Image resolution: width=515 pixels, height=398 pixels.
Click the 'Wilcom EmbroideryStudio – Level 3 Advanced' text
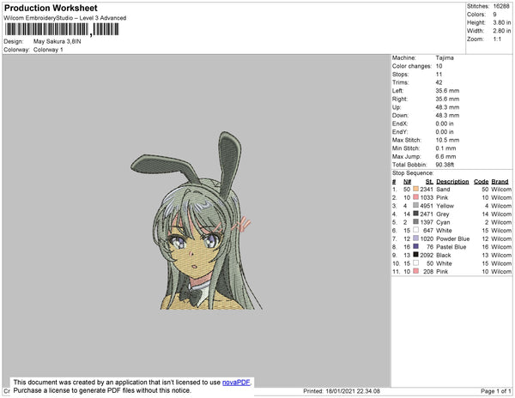(x=65, y=18)
